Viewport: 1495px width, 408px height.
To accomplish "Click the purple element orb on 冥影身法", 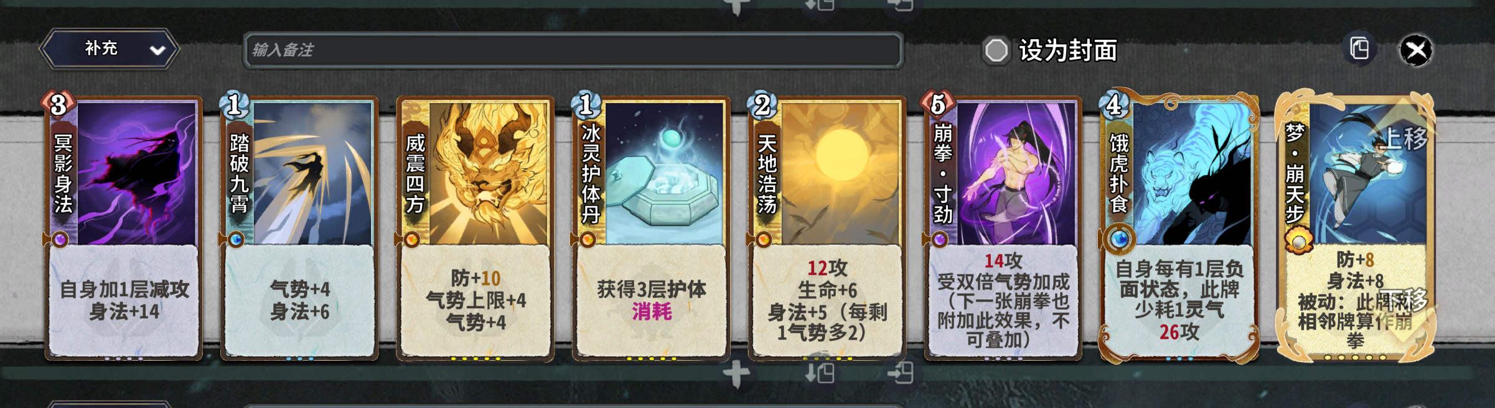I will point(60,239).
